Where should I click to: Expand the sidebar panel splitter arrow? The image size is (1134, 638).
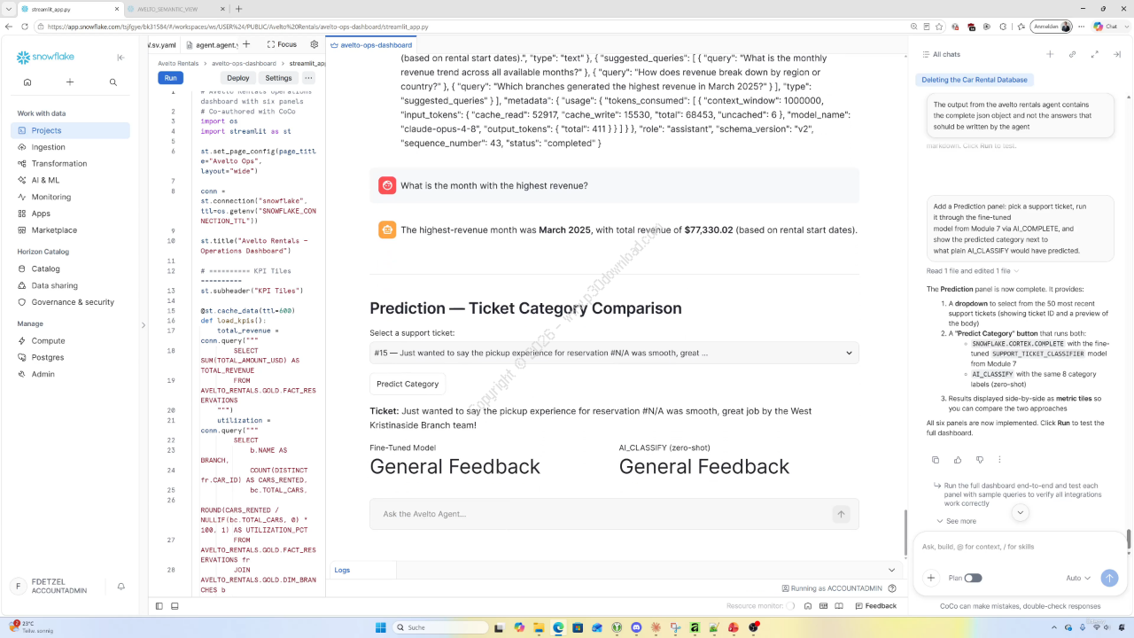pos(143,325)
